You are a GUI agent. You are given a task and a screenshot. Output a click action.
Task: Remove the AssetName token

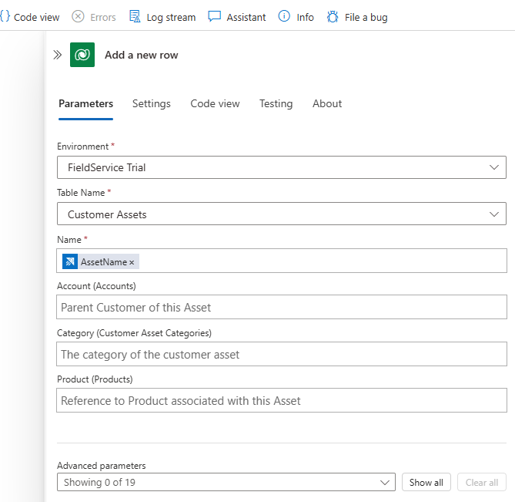pyautogui.click(x=132, y=262)
